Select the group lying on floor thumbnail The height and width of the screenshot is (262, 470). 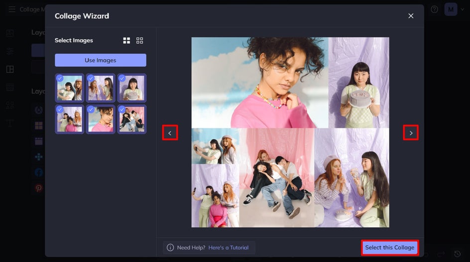[x=132, y=119]
